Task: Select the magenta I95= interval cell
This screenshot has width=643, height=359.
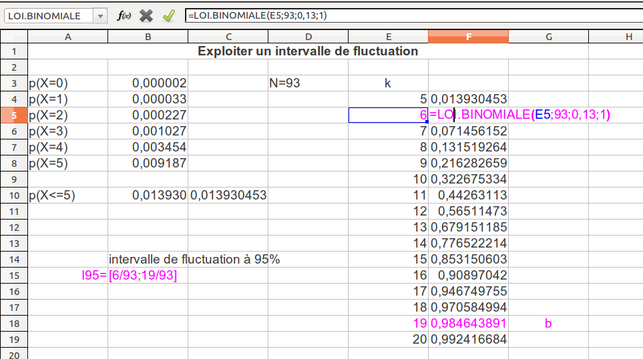Action: 129,276
